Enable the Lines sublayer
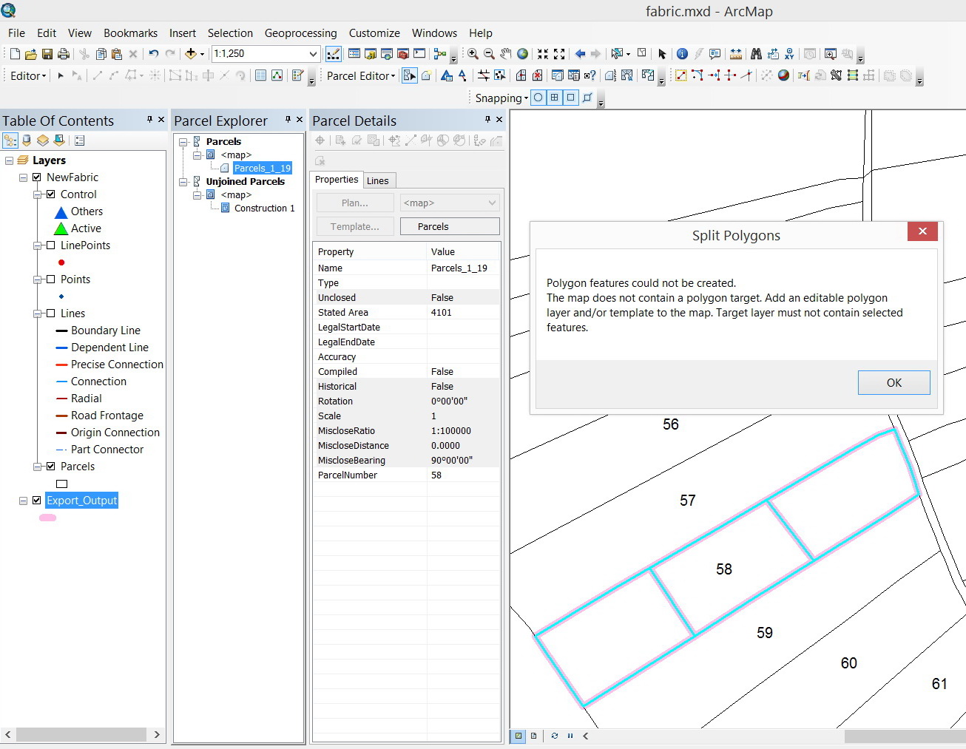This screenshot has width=966, height=749. 51,314
